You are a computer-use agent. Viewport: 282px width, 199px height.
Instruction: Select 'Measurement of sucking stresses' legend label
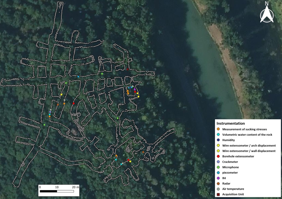pyautogui.click(x=245, y=129)
